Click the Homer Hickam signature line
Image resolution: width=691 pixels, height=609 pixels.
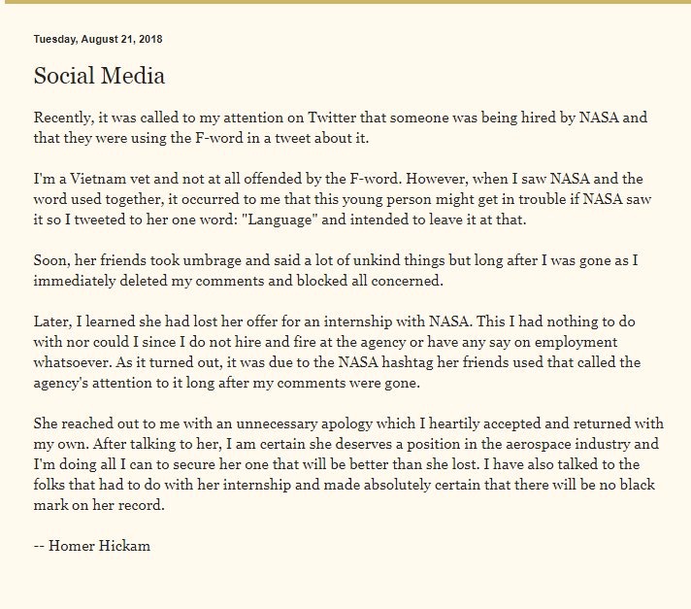click(91, 546)
